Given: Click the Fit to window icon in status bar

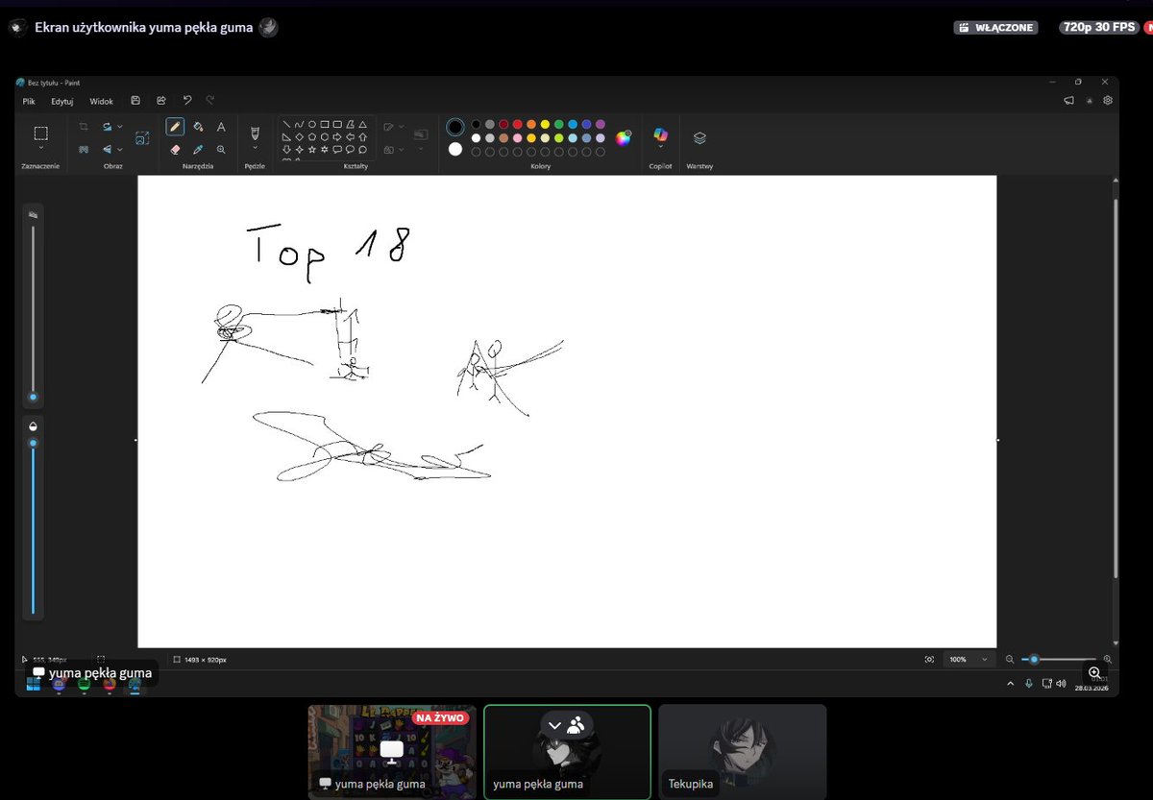Looking at the screenshot, I should (x=929, y=659).
